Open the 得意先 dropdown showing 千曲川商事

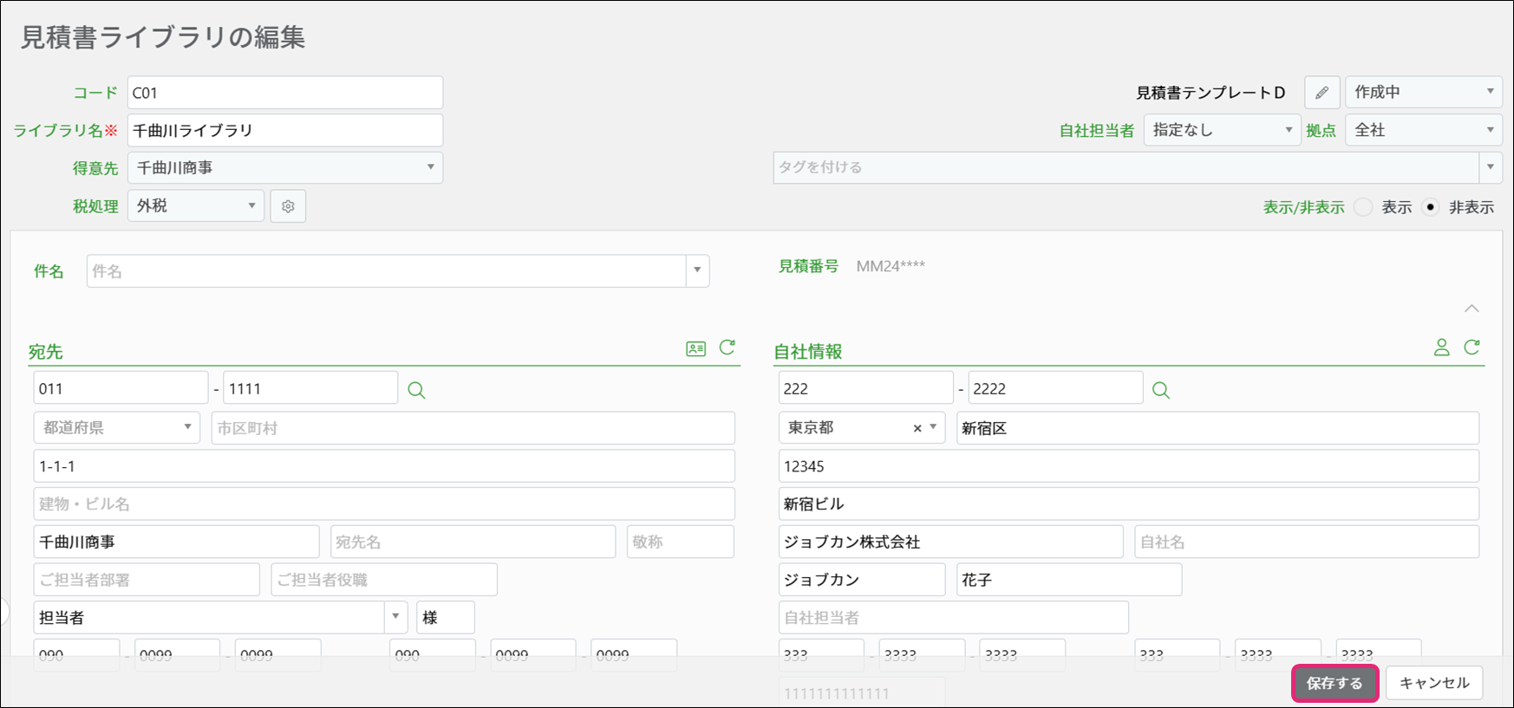point(284,168)
